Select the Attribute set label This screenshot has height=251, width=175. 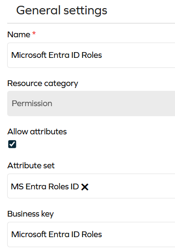[31, 165]
